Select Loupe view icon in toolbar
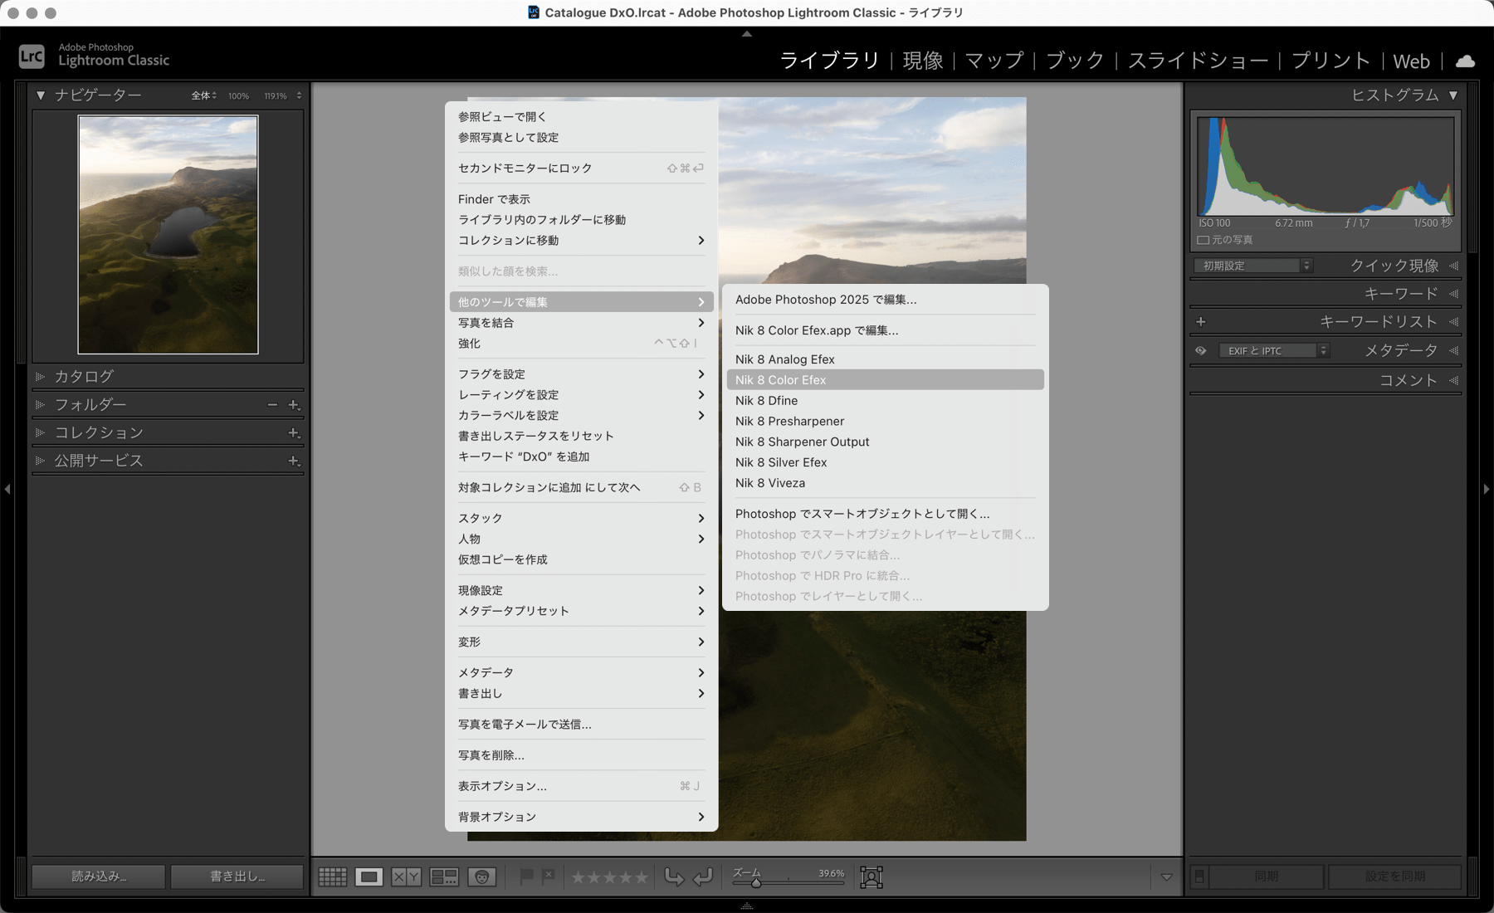 point(369,877)
